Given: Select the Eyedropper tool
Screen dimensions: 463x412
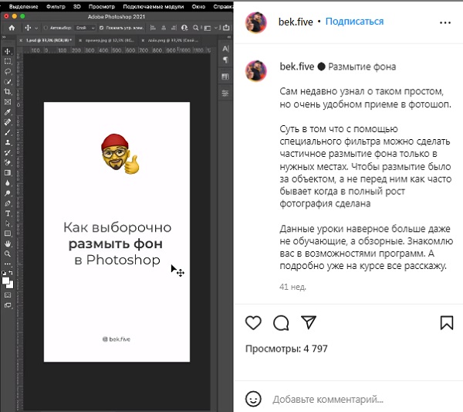Looking at the screenshot, I should (x=8, y=112).
